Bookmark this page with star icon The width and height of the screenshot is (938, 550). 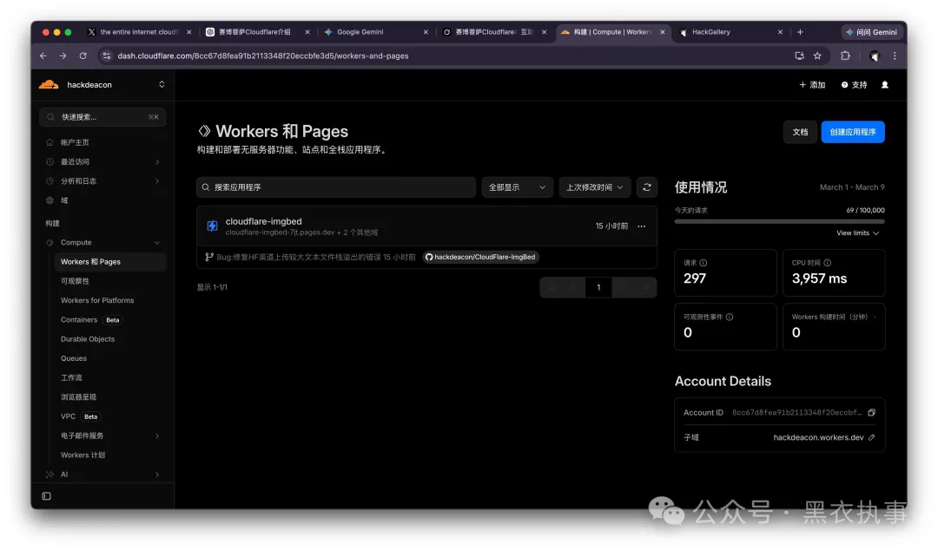tap(817, 56)
